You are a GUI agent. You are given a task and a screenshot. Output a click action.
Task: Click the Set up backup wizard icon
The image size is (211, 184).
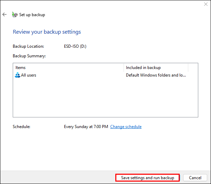point(14,15)
